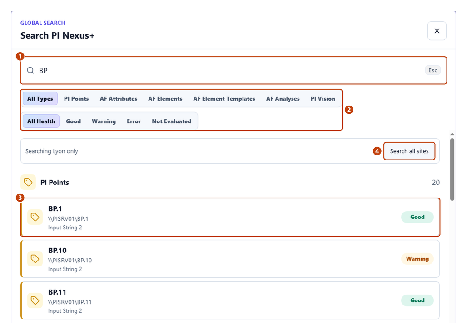Open the BP.11 result title
The image size is (467, 334).
pos(57,292)
